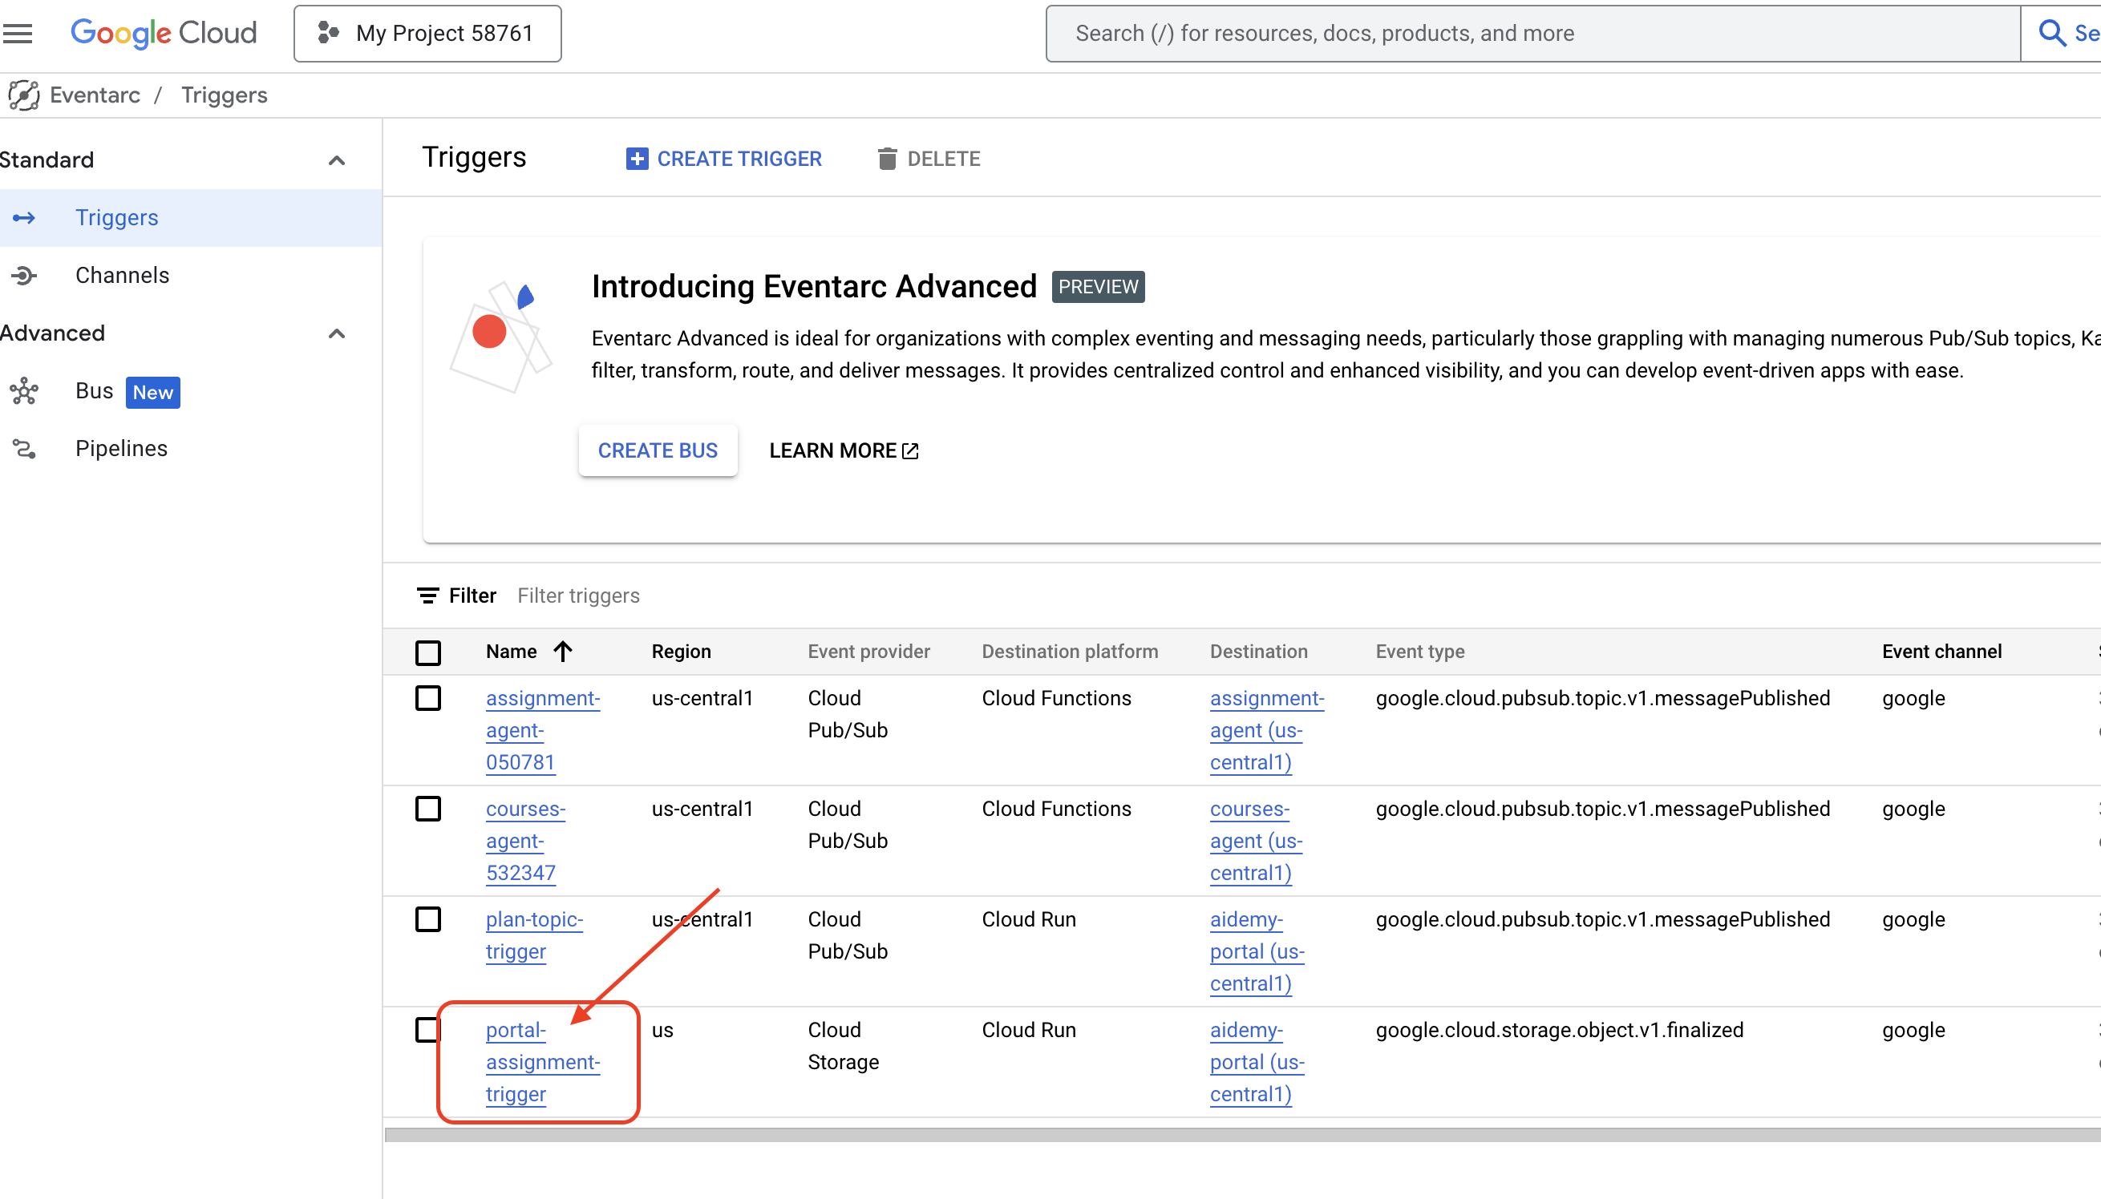This screenshot has height=1199, width=2101.
Task: Toggle checkbox for courses-agent-532347 trigger
Action: [430, 808]
